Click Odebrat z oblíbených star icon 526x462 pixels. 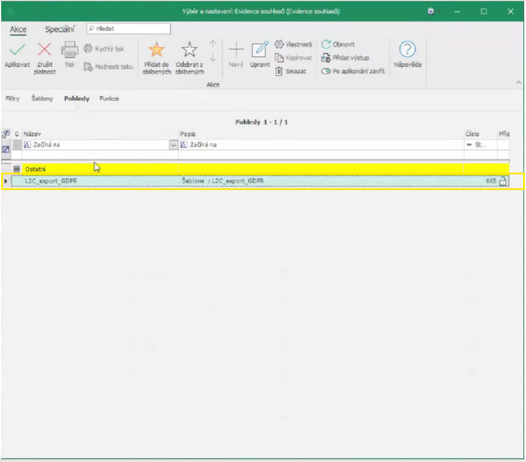(189, 51)
